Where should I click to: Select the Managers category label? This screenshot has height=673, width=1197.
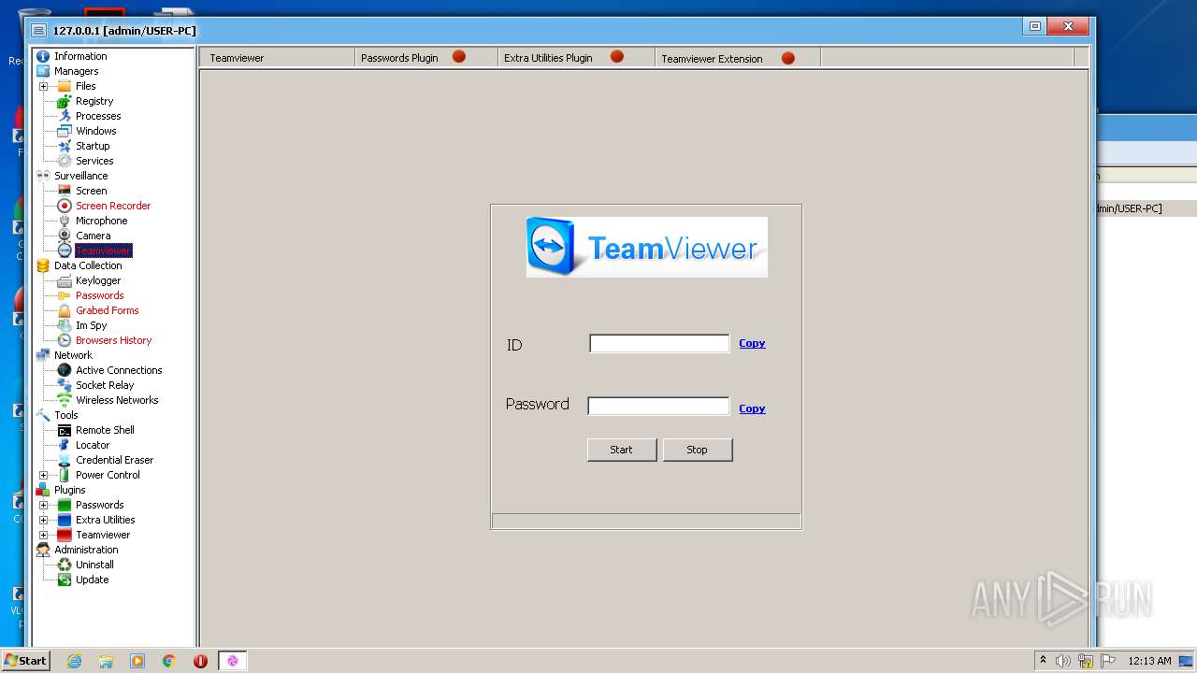point(76,71)
